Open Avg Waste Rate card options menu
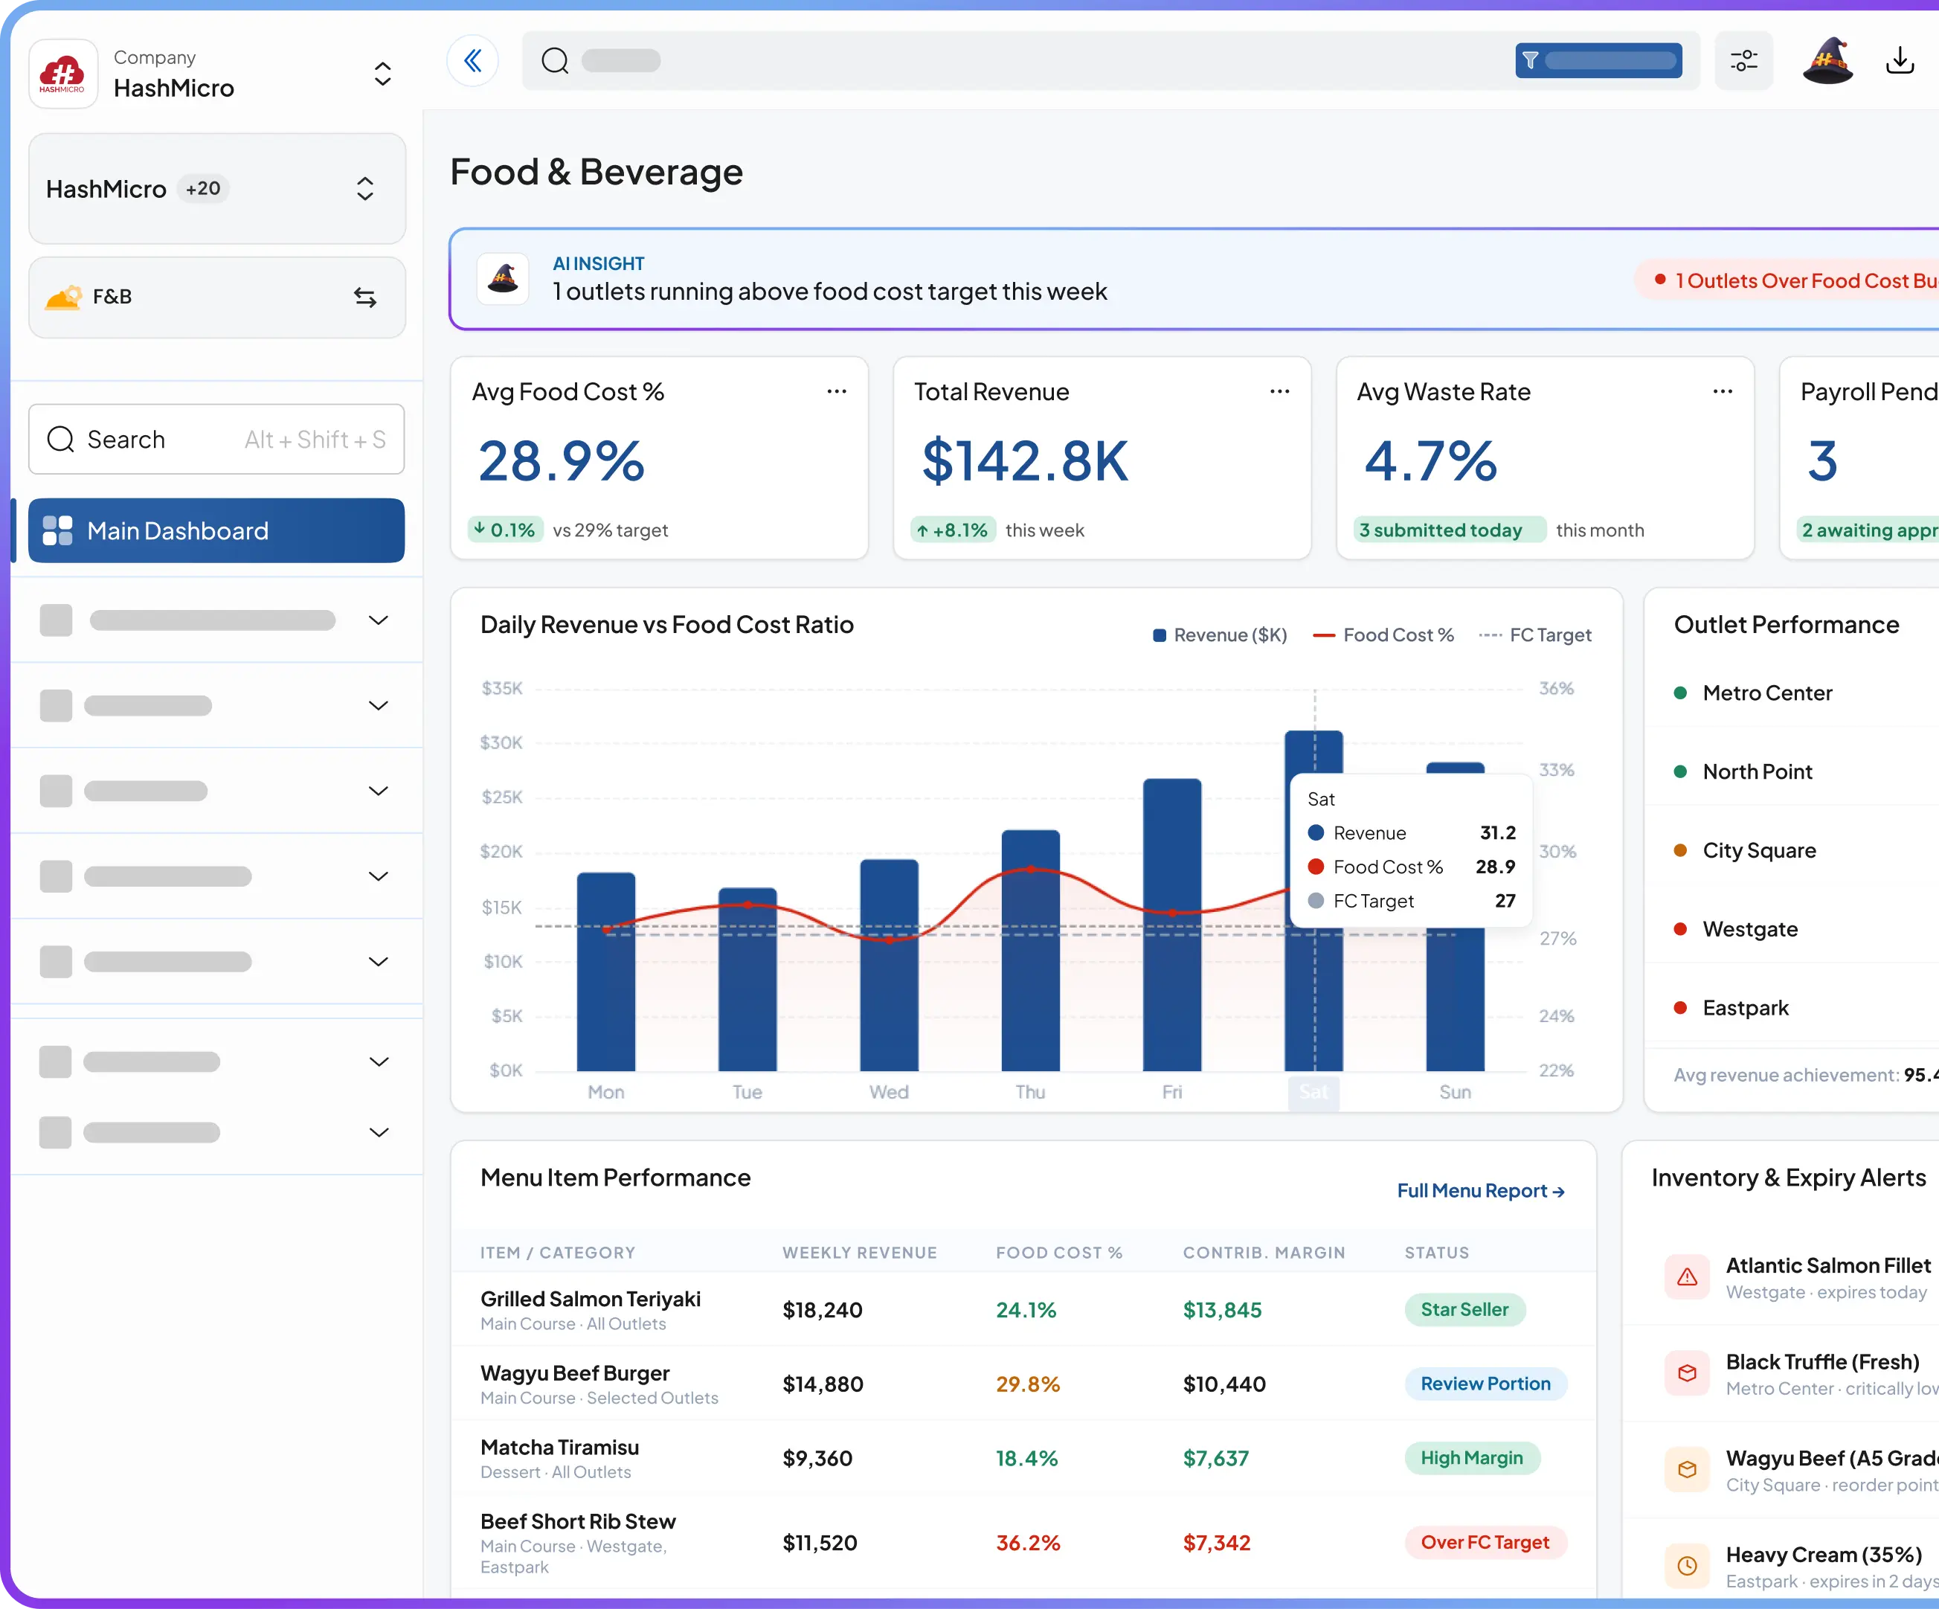 click(1723, 391)
